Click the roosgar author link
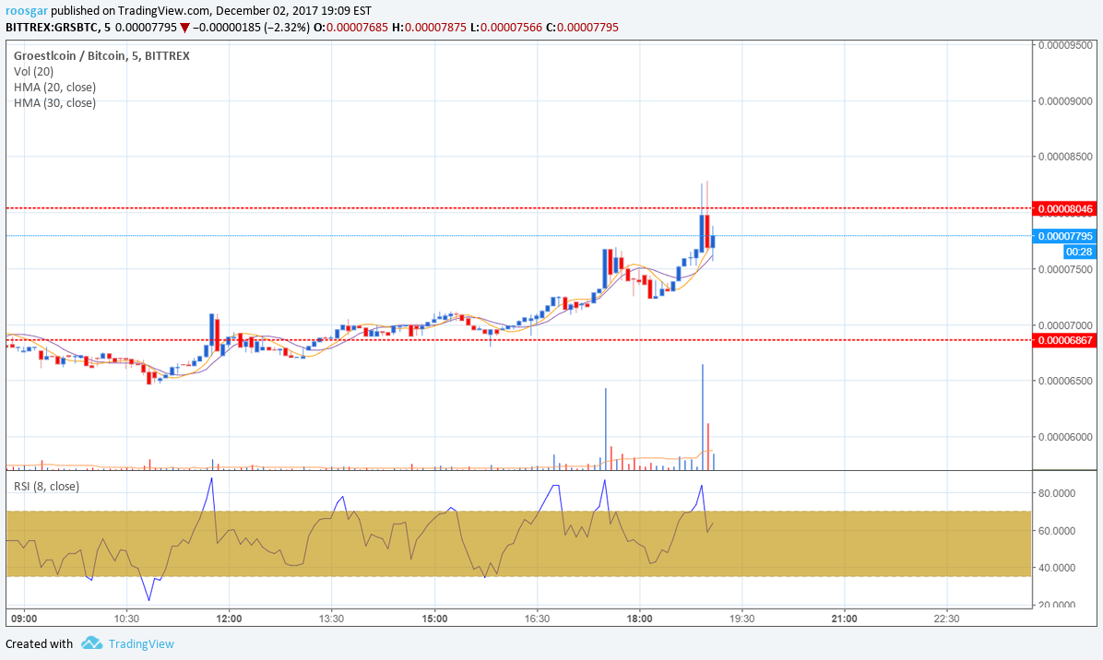Image resolution: width=1103 pixels, height=660 pixels. 27,10
